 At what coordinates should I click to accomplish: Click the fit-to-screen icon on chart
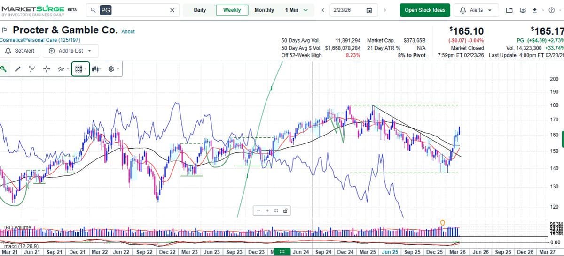(276, 211)
